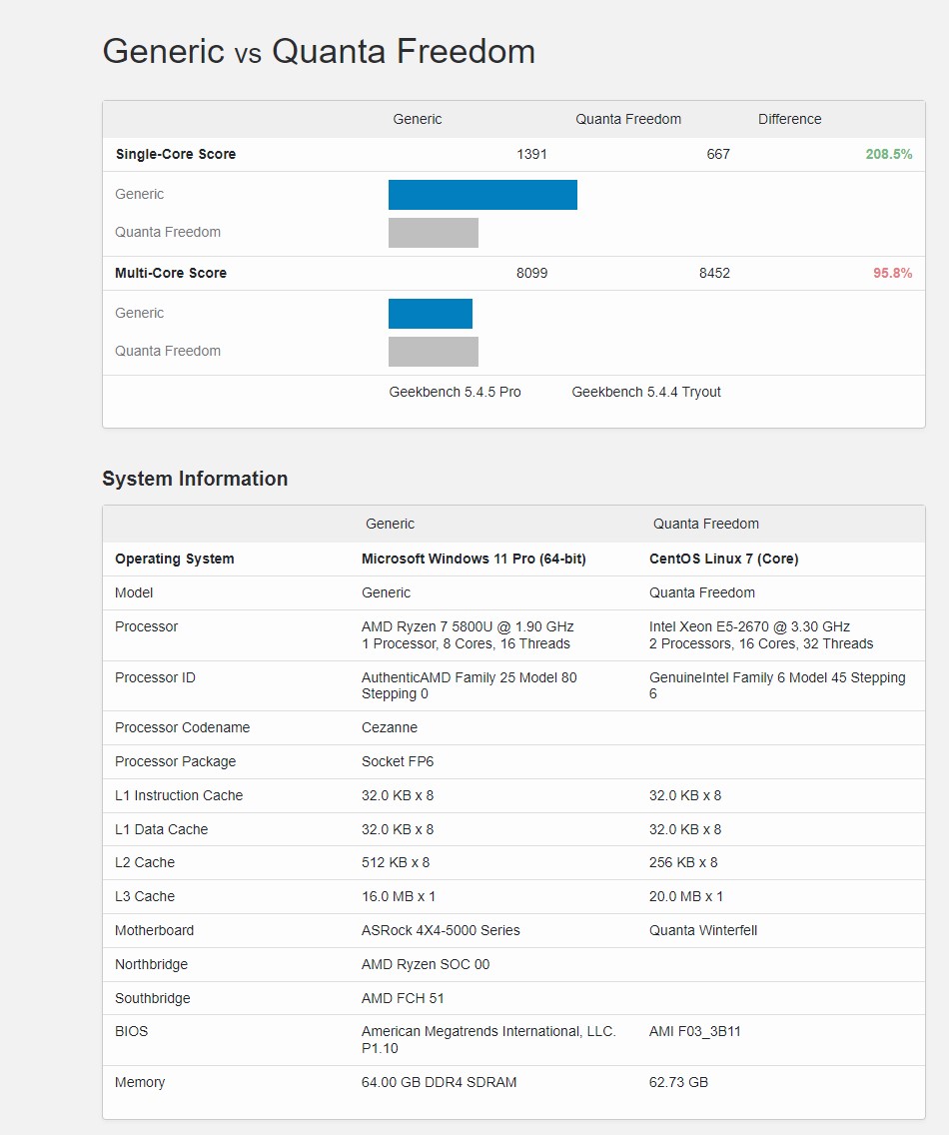949x1135 pixels.
Task: Click the Generic multi-core blue bar
Action: click(x=430, y=314)
